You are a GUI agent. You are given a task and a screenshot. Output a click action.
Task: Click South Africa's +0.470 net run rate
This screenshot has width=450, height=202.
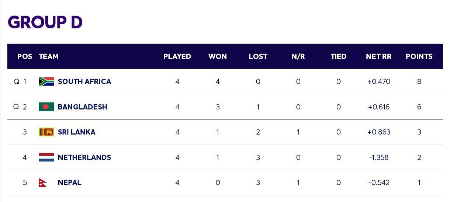coord(379,81)
